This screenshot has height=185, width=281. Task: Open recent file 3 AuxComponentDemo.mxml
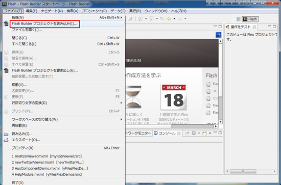coord(67,168)
